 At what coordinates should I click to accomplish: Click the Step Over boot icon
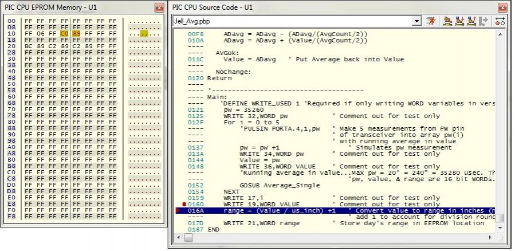click(448, 21)
